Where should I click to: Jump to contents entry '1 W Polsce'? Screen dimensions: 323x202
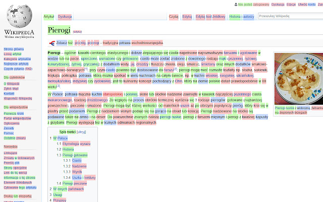click(x=59, y=138)
